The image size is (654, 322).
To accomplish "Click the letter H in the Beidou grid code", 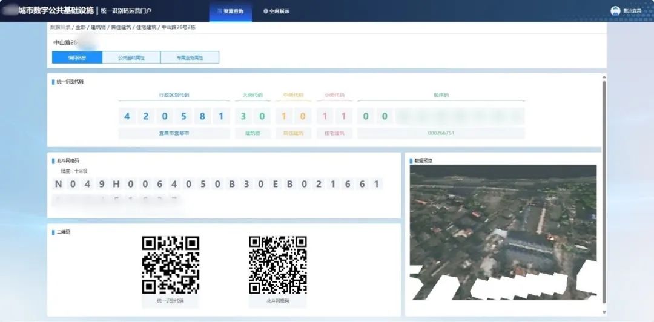I will [116, 184].
